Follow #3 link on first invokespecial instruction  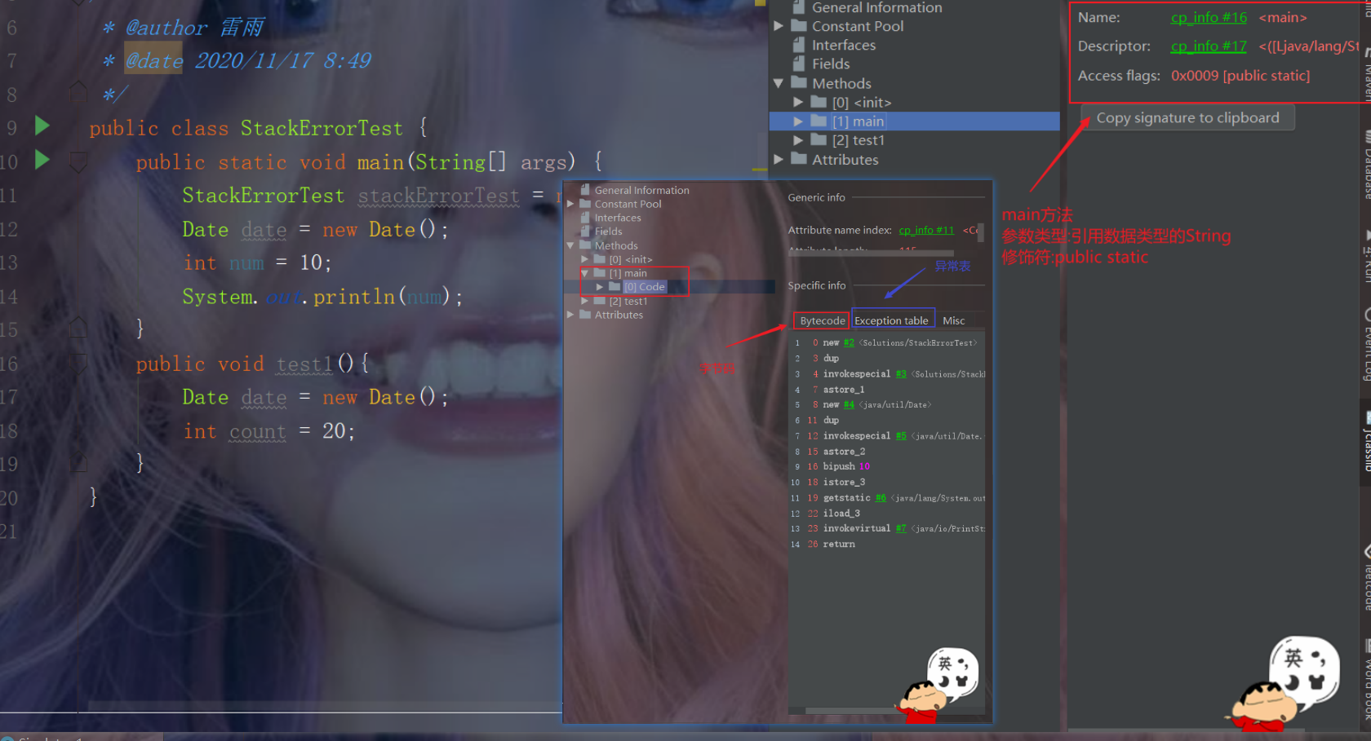pyautogui.click(x=901, y=373)
